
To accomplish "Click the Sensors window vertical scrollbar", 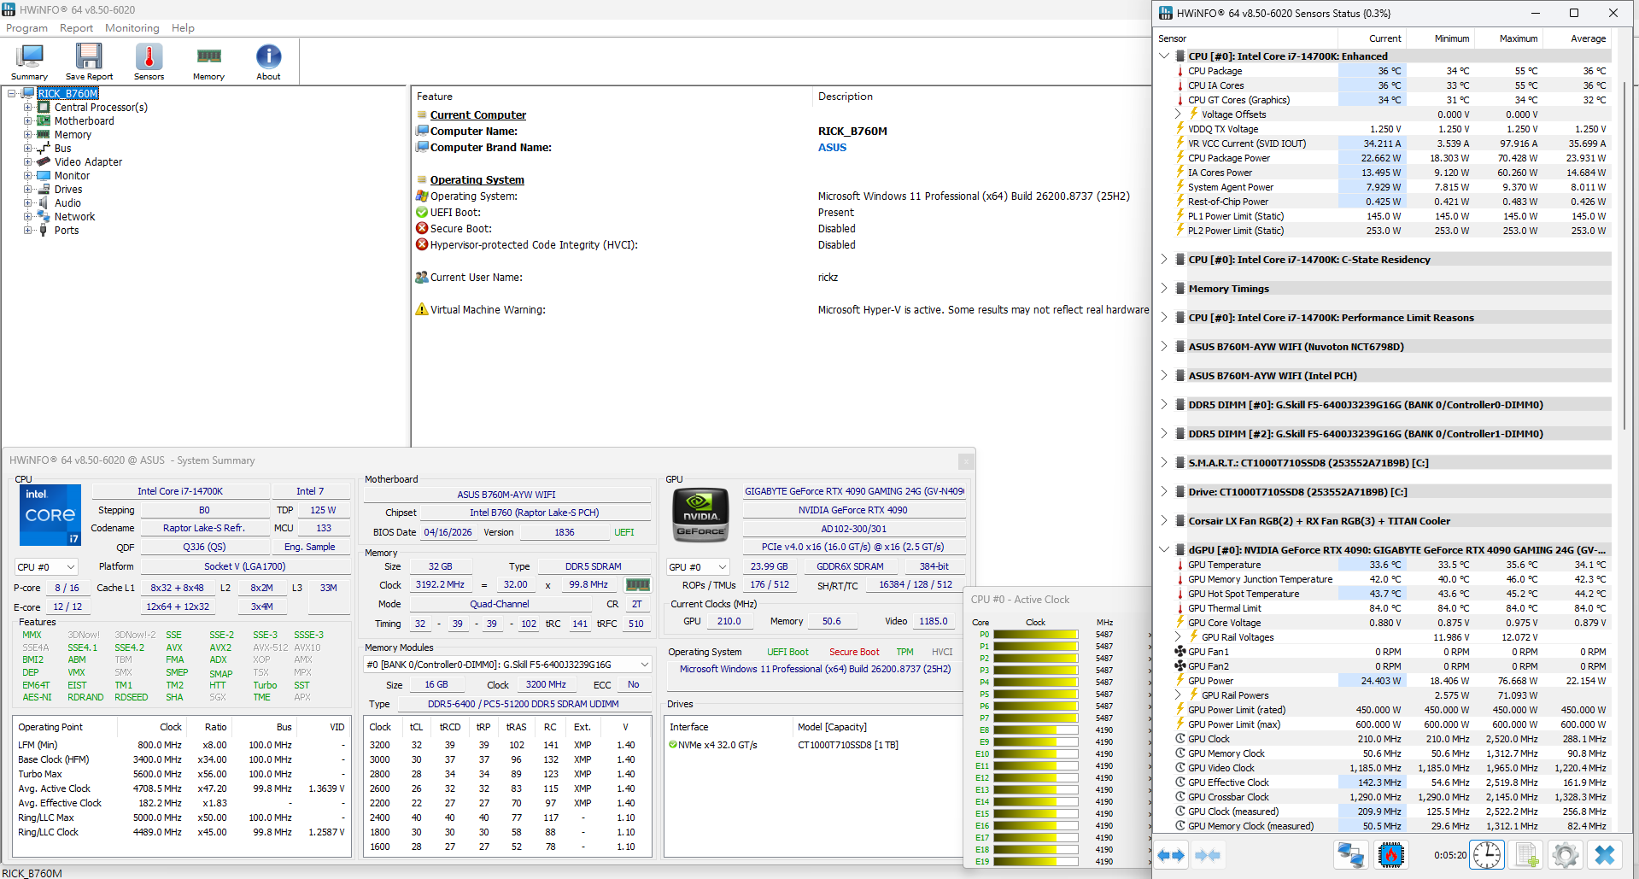I will click(x=1625, y=256).
